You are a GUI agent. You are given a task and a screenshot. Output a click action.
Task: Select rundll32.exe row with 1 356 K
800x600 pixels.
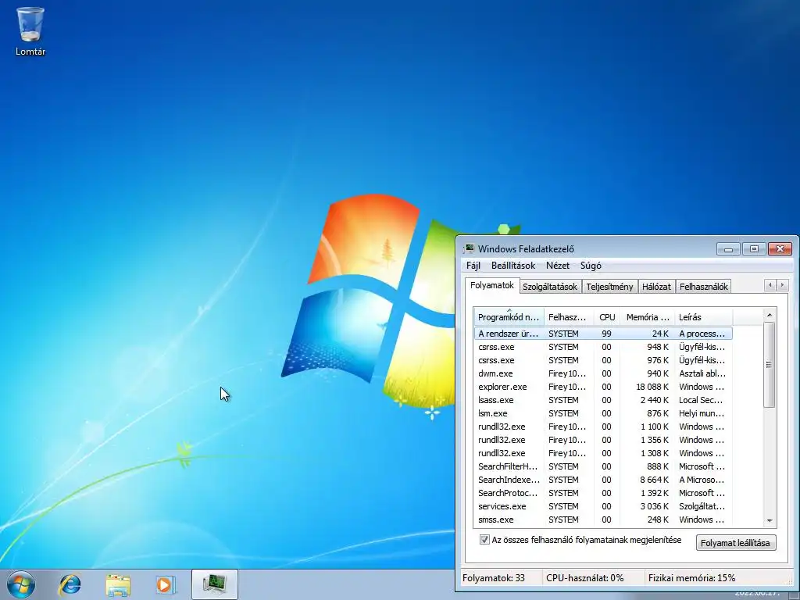point(603,440)
